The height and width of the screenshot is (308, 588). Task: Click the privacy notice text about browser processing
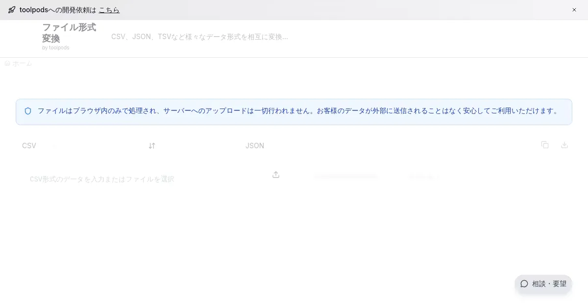pos(298,111)
